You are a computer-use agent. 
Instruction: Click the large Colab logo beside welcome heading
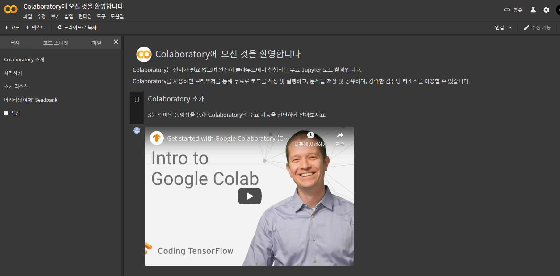(144, 55)
